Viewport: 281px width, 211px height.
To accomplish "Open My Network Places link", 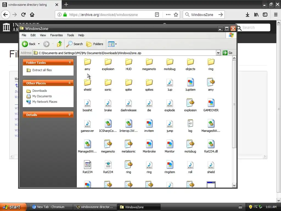I will click(45, 102).
